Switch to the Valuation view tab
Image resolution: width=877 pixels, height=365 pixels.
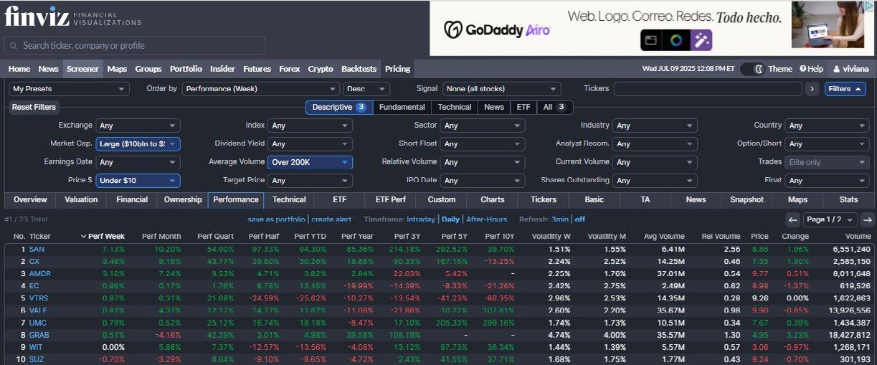coord(81,199)
